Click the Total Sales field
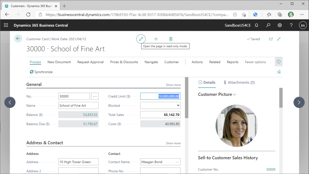Image resolution: width=309 pixels, height=174 pixels. [161, 114]
